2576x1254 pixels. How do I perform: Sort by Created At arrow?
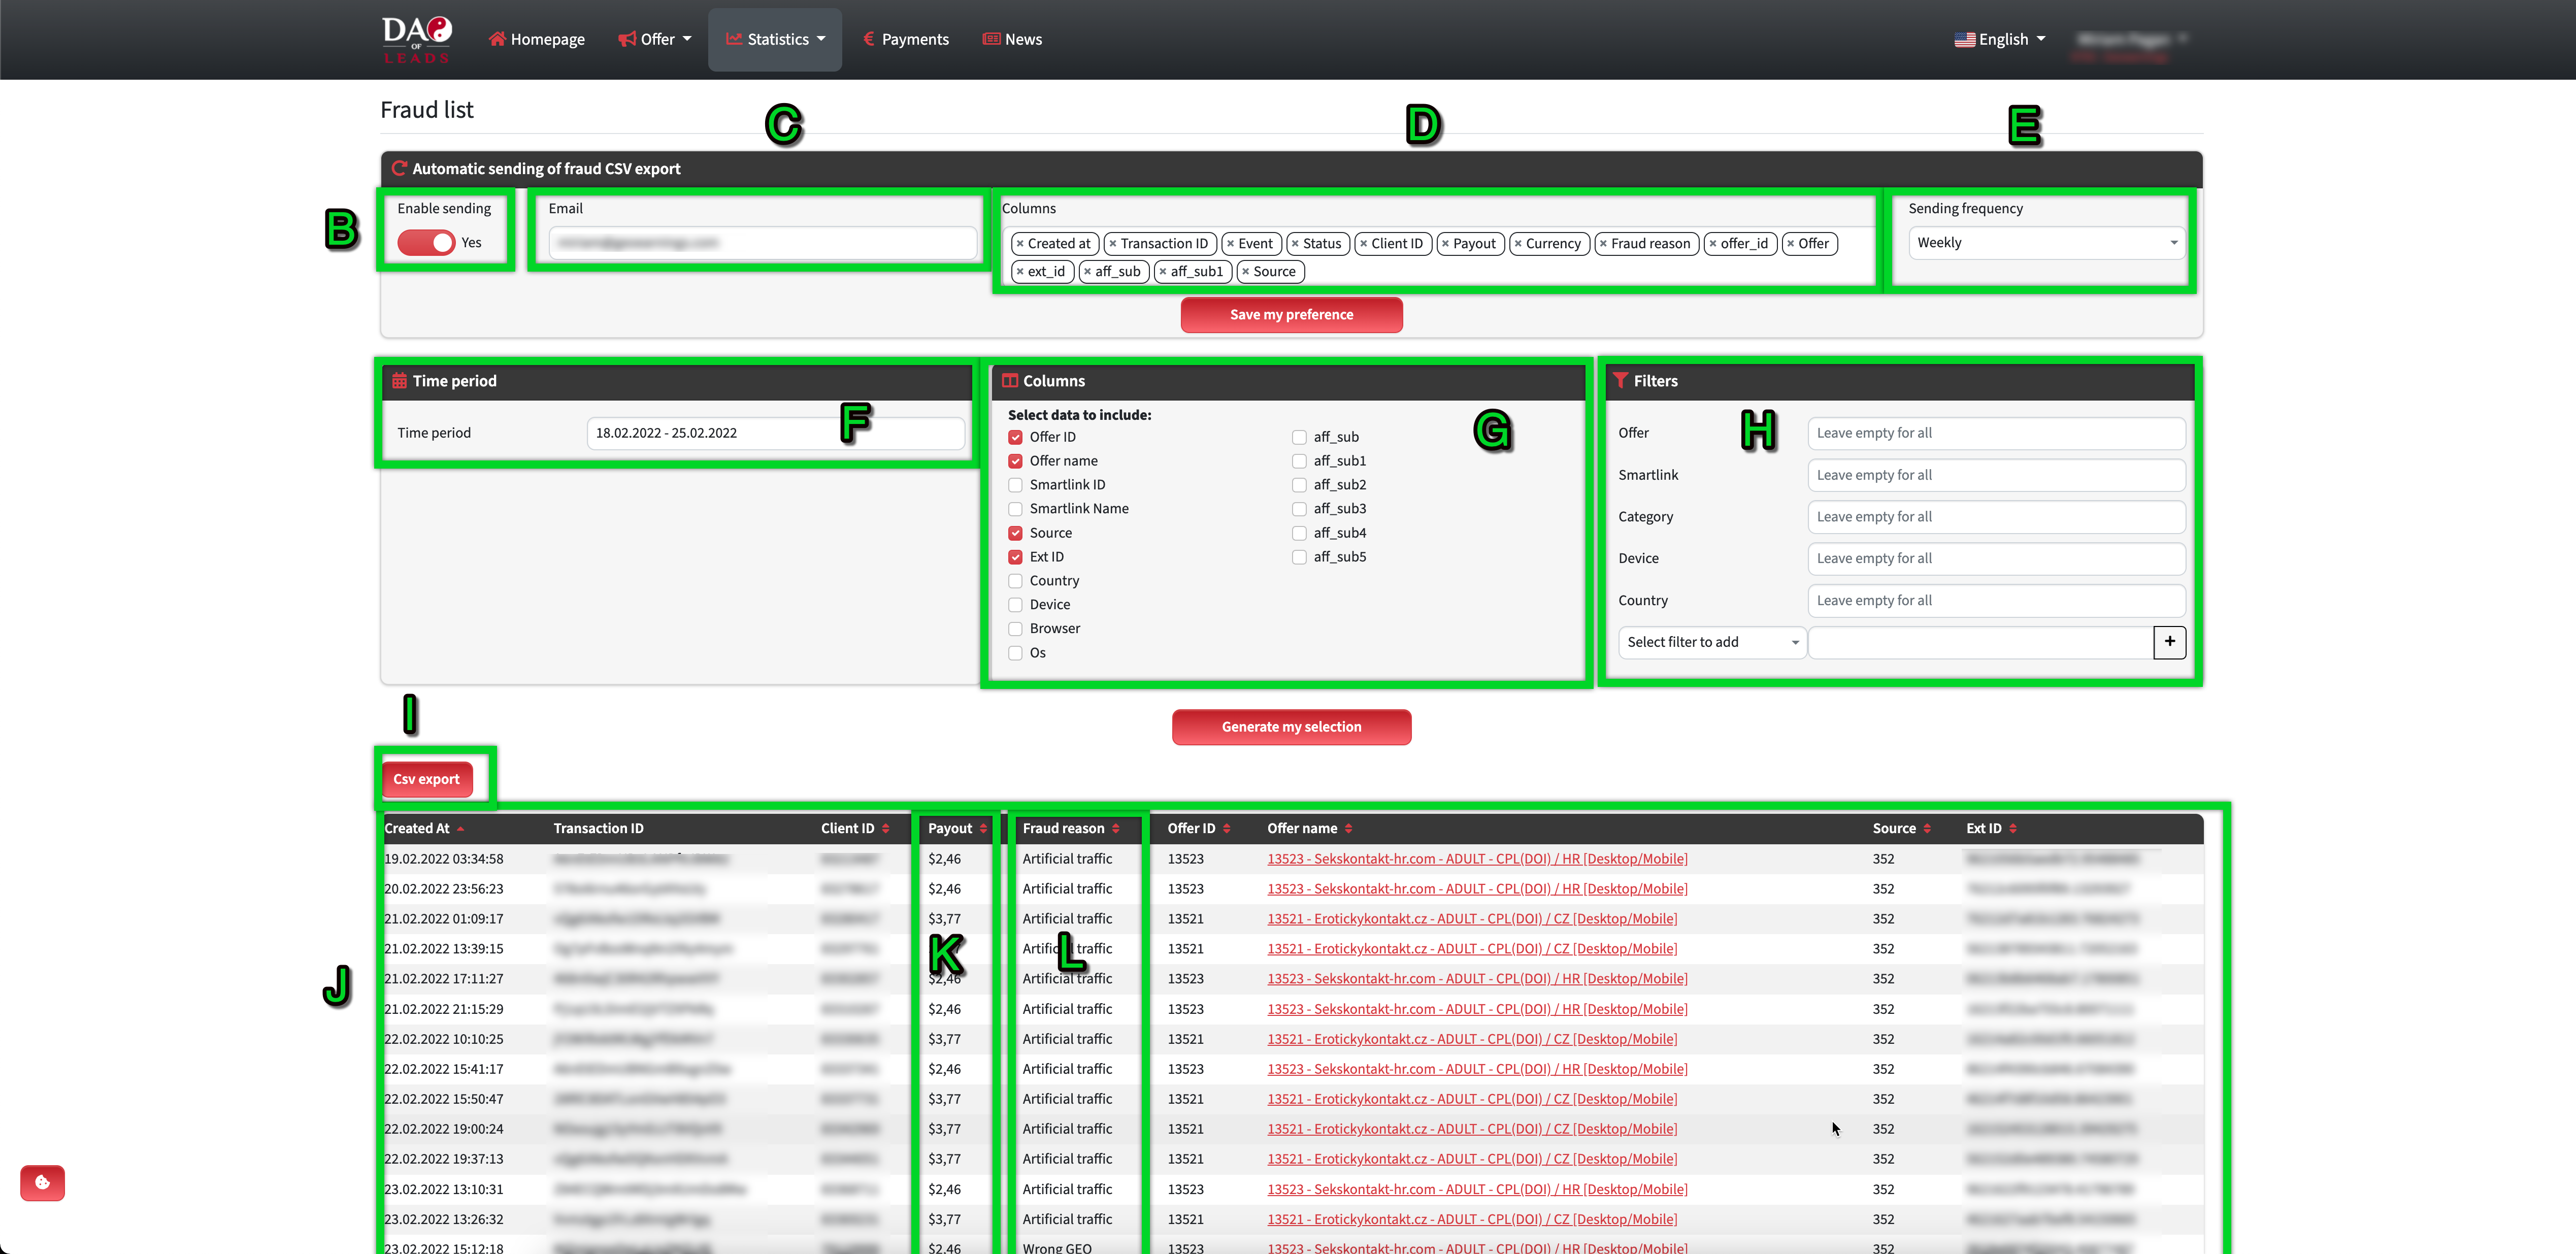pyautogui.click(x=460, y=828)
